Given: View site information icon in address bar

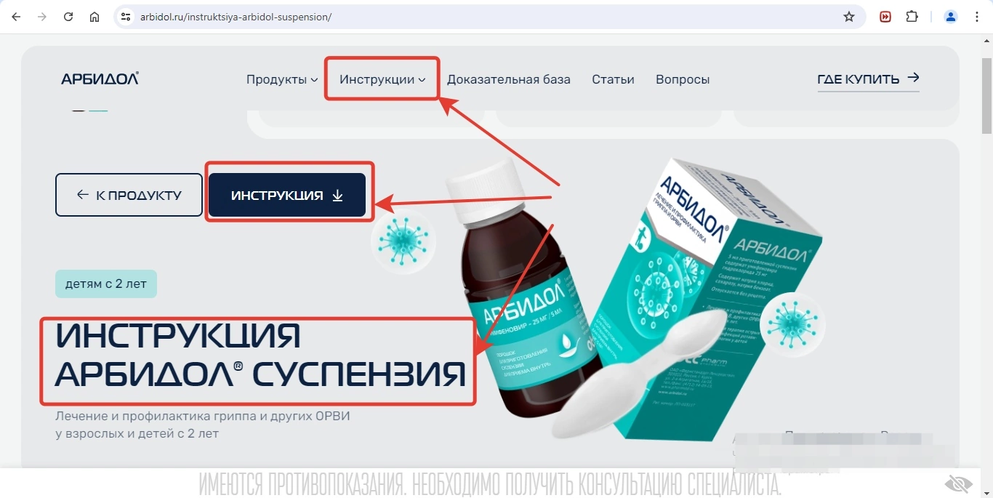Looking at the screenshot, I should [x=126, y=17].
